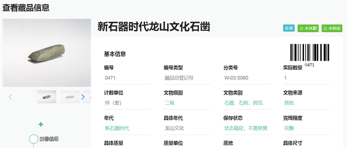Open 保存状态 dropdown 状态稳定，不需修复
This screenshot has width=347, height=149.
pyautogui.click(x=247, y=128)
